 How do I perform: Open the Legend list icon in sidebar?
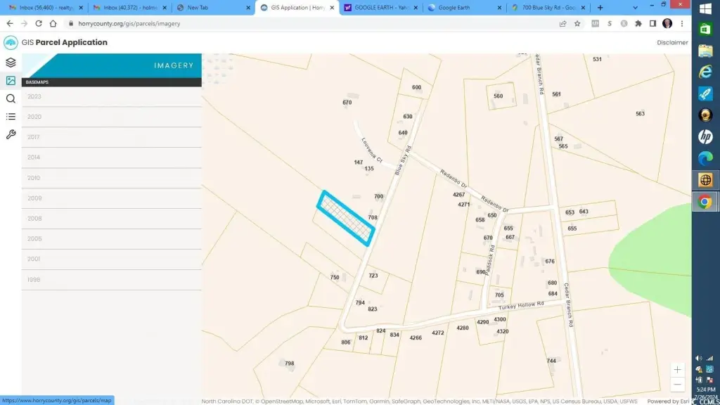pyautogui.click(x=11, y=116)
